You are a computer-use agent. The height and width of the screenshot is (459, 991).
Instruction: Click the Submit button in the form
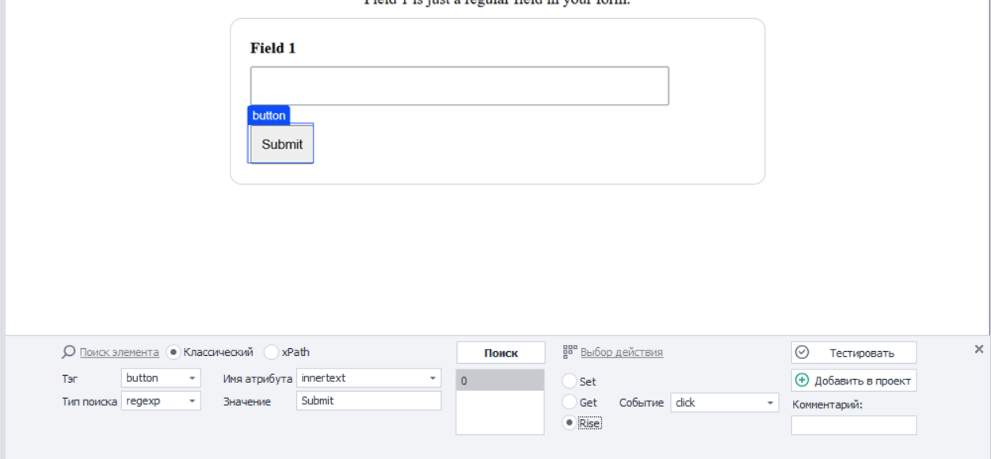click(x=282, y=144)
